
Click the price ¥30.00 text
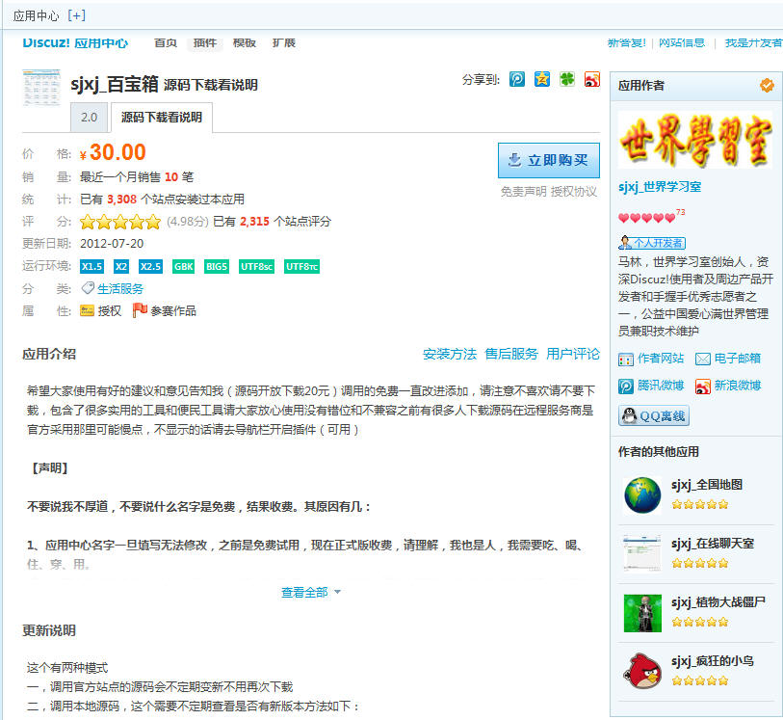pos(113,152)
